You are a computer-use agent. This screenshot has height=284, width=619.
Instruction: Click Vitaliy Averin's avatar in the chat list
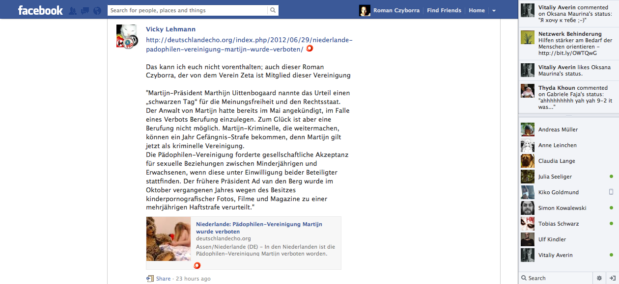[x=528, y=255]
